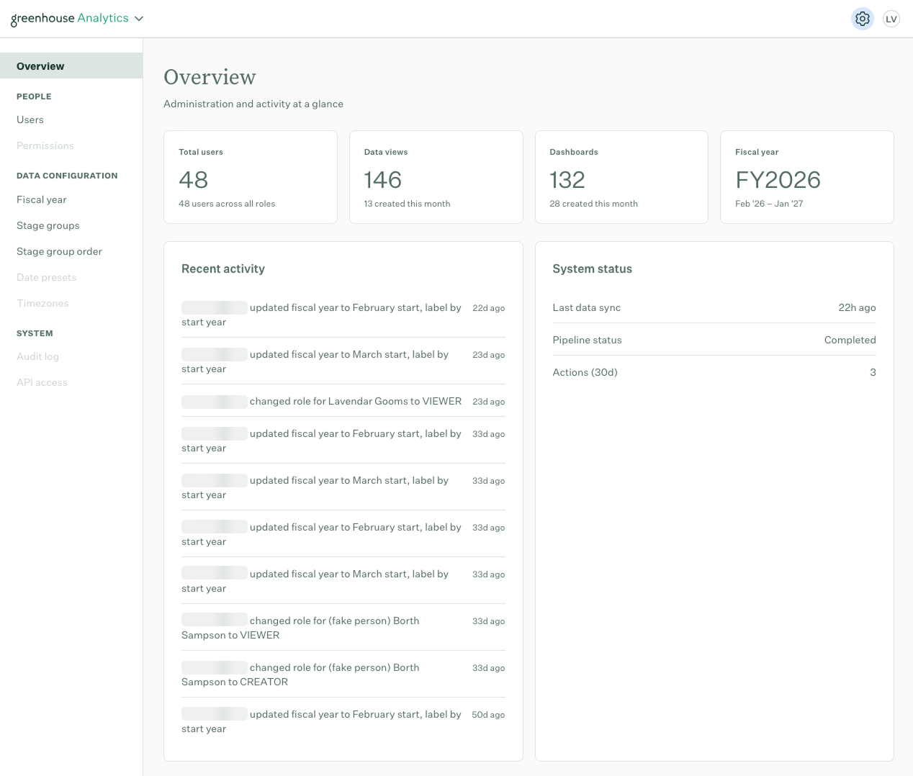Click 'changed role for Lavendar Gooms to VIEWER'
913x776 pixels.
[356, 401]
